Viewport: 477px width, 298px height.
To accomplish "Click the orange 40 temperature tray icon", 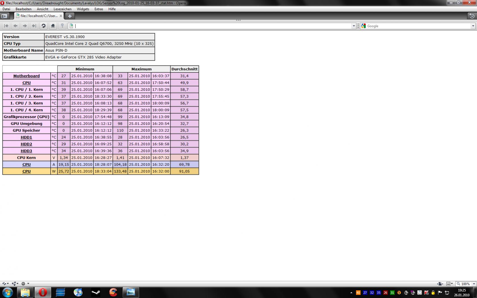I will 358,293.
